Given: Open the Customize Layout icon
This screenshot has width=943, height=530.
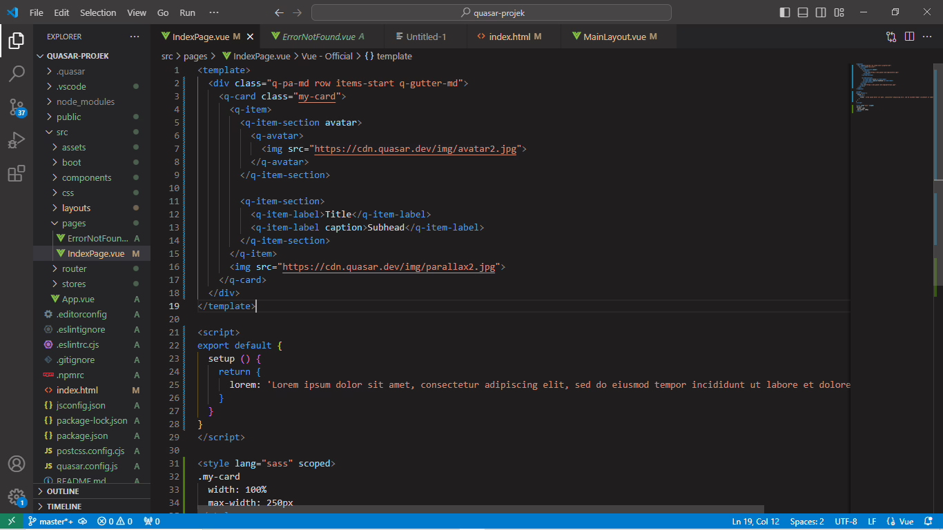Looking at the screenshot, I should click(x=839, y=12).
